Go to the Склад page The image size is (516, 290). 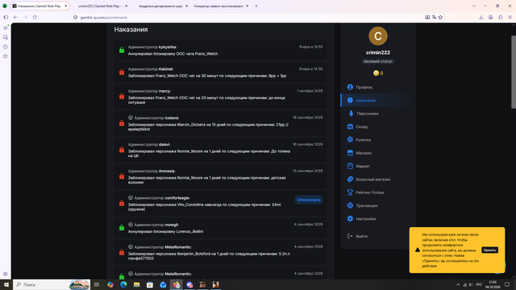(x=357, y=126)
